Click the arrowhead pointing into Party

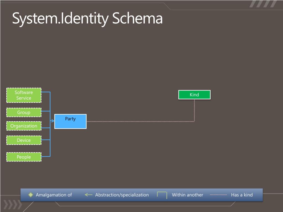[x=53, y=121]
